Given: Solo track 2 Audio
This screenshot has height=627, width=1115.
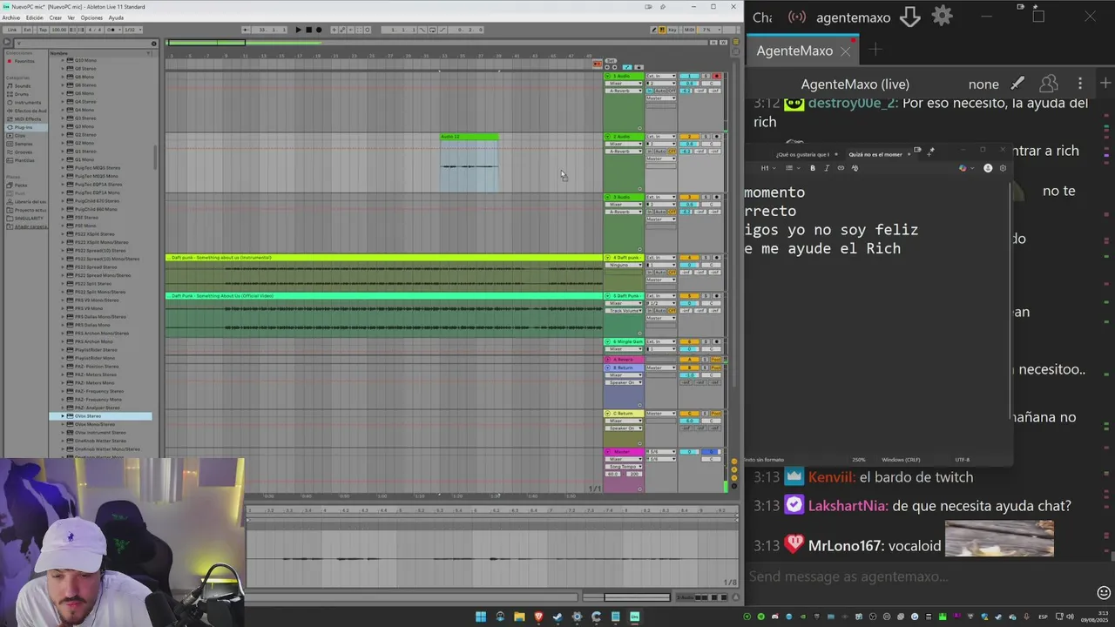Looking at the screenshot, I should (x=706, y=137).
